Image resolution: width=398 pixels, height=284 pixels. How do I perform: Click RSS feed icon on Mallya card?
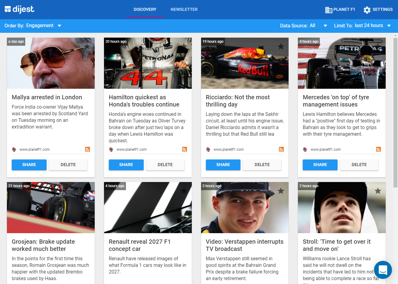[87, 149]
